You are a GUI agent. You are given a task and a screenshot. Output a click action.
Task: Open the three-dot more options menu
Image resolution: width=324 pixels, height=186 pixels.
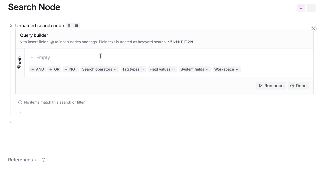(x=311, y=8)
